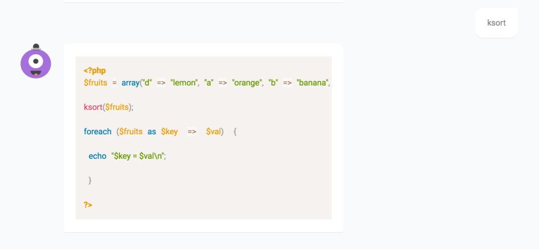539x249 pixels.
Task: Click the $fruits variable on the assignment line
Action: (96, 83)
